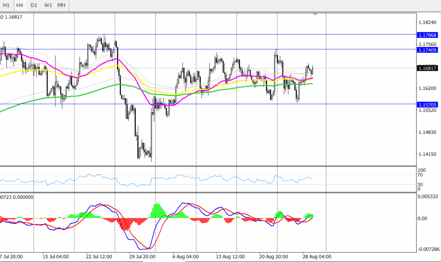Click the 29 Jul 20:00 time label

141,256
